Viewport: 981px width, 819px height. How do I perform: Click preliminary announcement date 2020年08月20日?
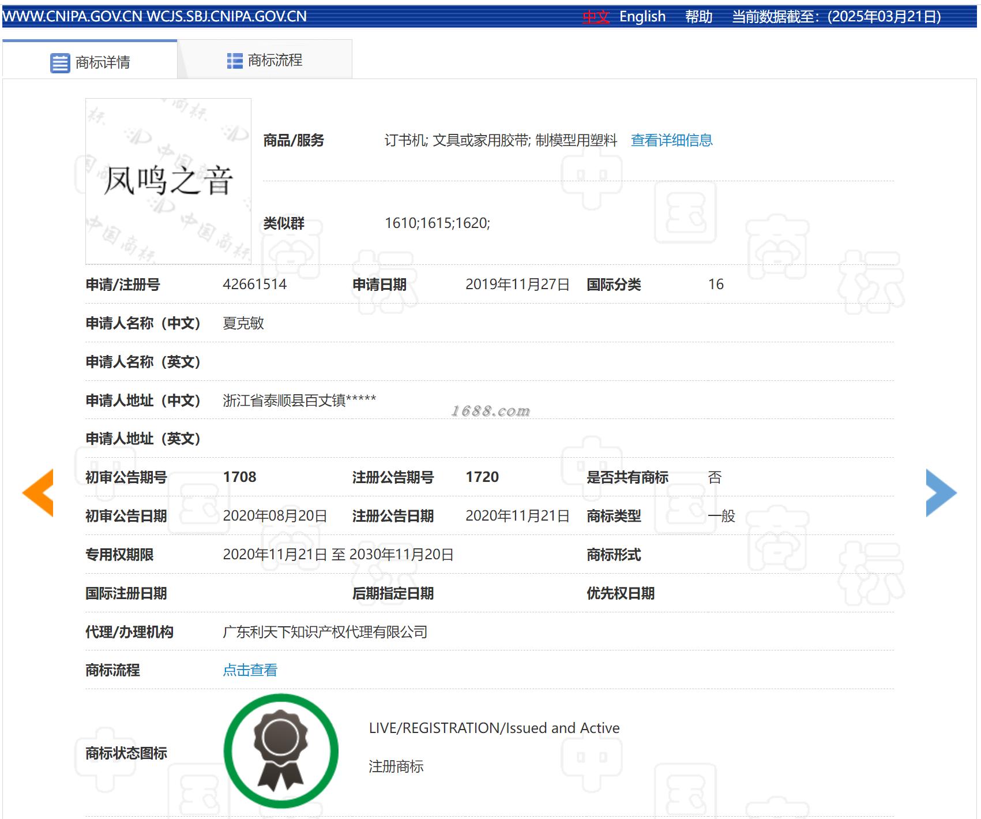(275, 516)
